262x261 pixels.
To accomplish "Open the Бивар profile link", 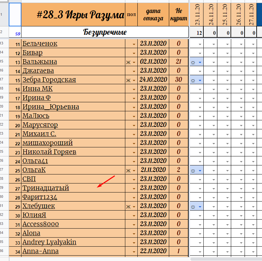I will (32, 53).
